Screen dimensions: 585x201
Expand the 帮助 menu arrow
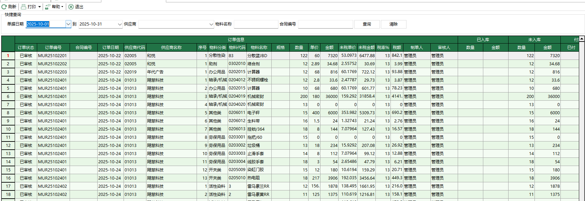(62, 7)
